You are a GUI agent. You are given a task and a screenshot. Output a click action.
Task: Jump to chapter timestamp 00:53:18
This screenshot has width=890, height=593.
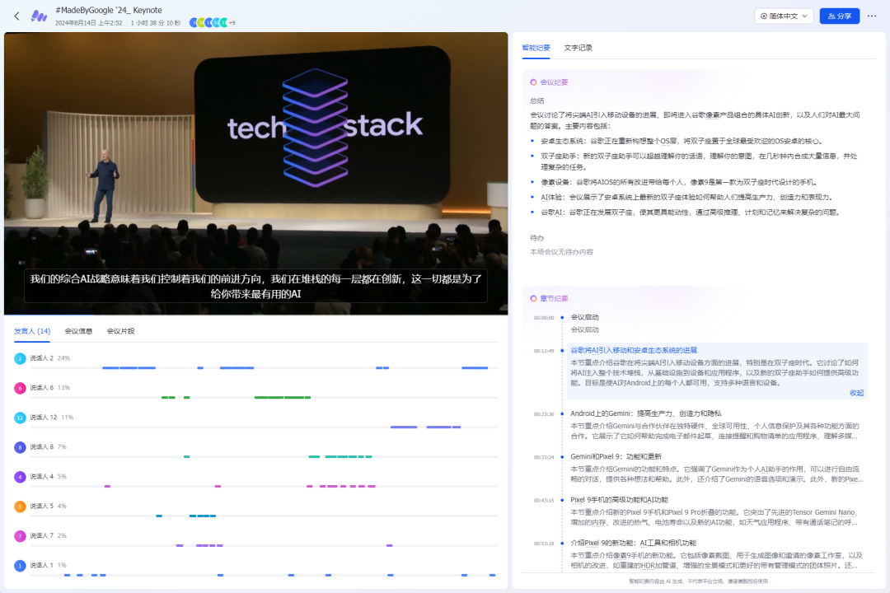[544, 544]
